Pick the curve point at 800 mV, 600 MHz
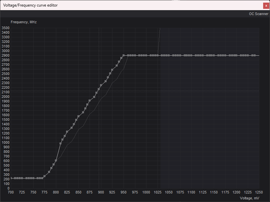The width and height of the screenshot is (270, 202). (56, 160)
